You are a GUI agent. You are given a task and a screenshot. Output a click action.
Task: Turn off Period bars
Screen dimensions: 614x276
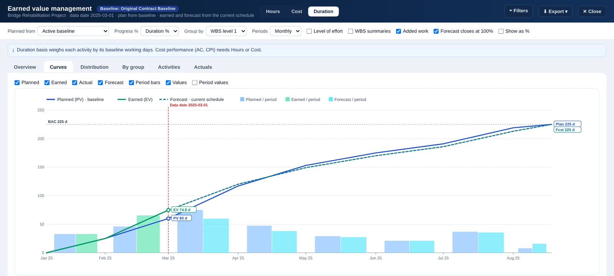(131, 83)
